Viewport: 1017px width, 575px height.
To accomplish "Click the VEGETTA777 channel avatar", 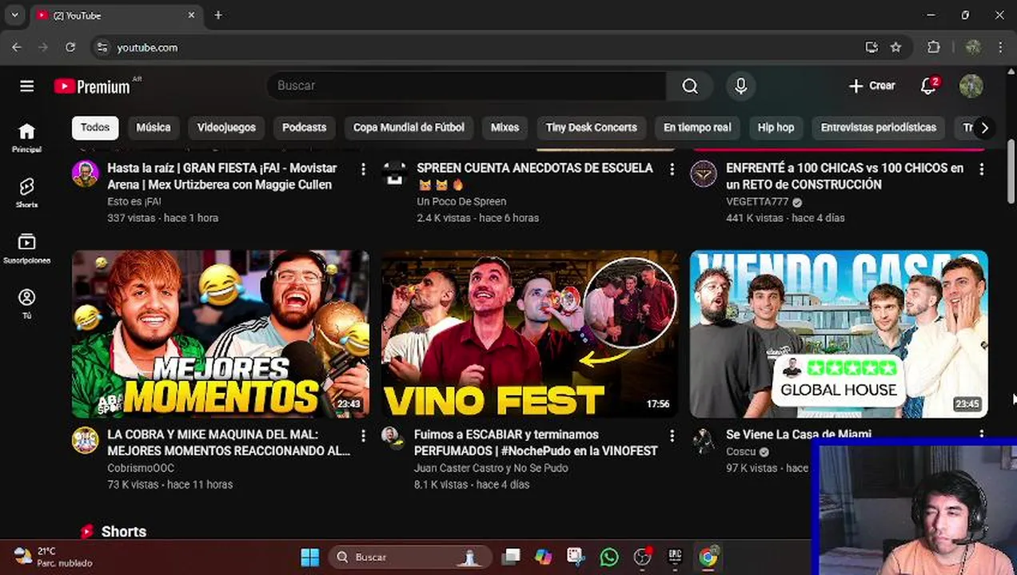I will point(704,173).
